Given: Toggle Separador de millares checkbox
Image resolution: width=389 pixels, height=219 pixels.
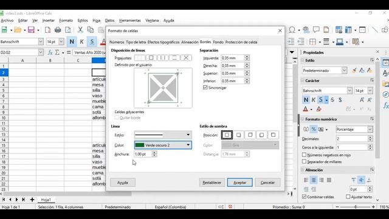Looking at the screenshot, I should pyautogui.click(x=304, y=162).
